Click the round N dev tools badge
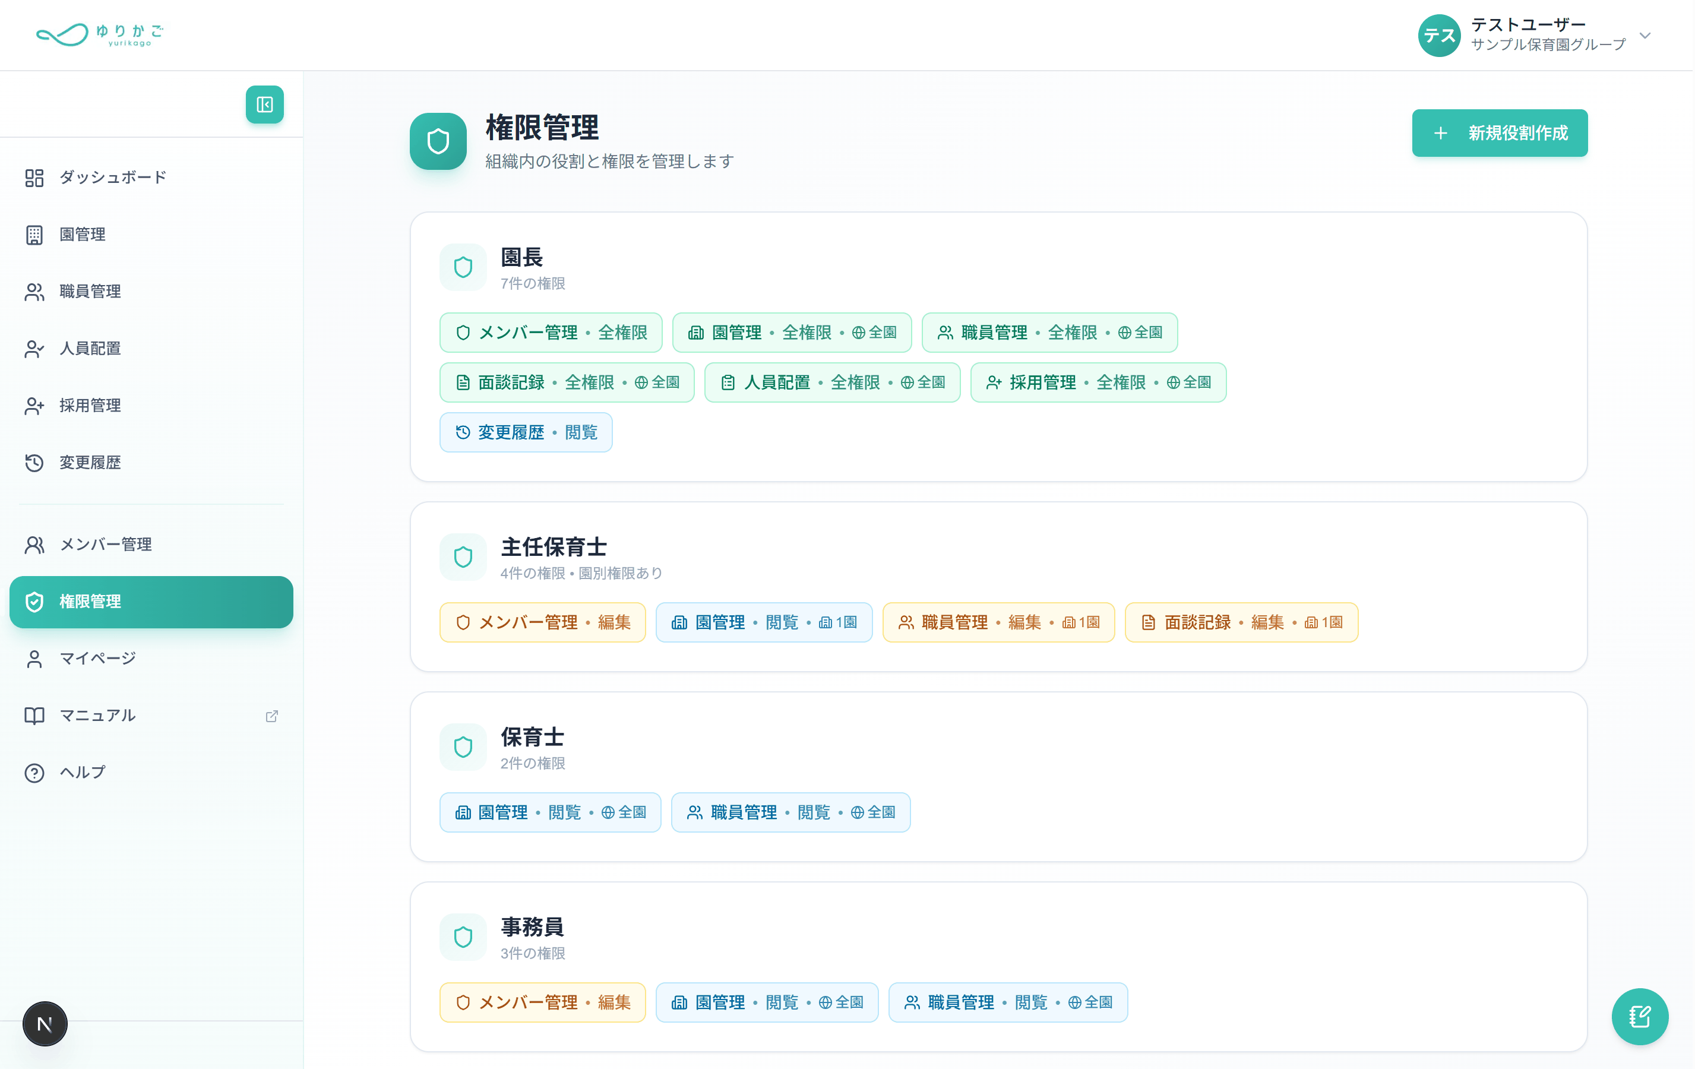Screen dimensions: 1695x1069 tap(45, 1023)
